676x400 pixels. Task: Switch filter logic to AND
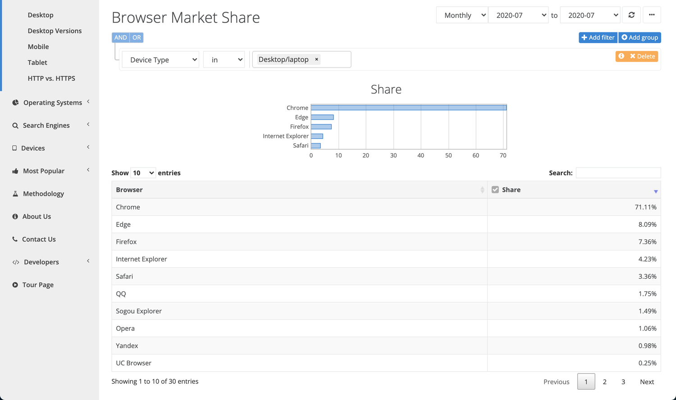coord(120,37)
